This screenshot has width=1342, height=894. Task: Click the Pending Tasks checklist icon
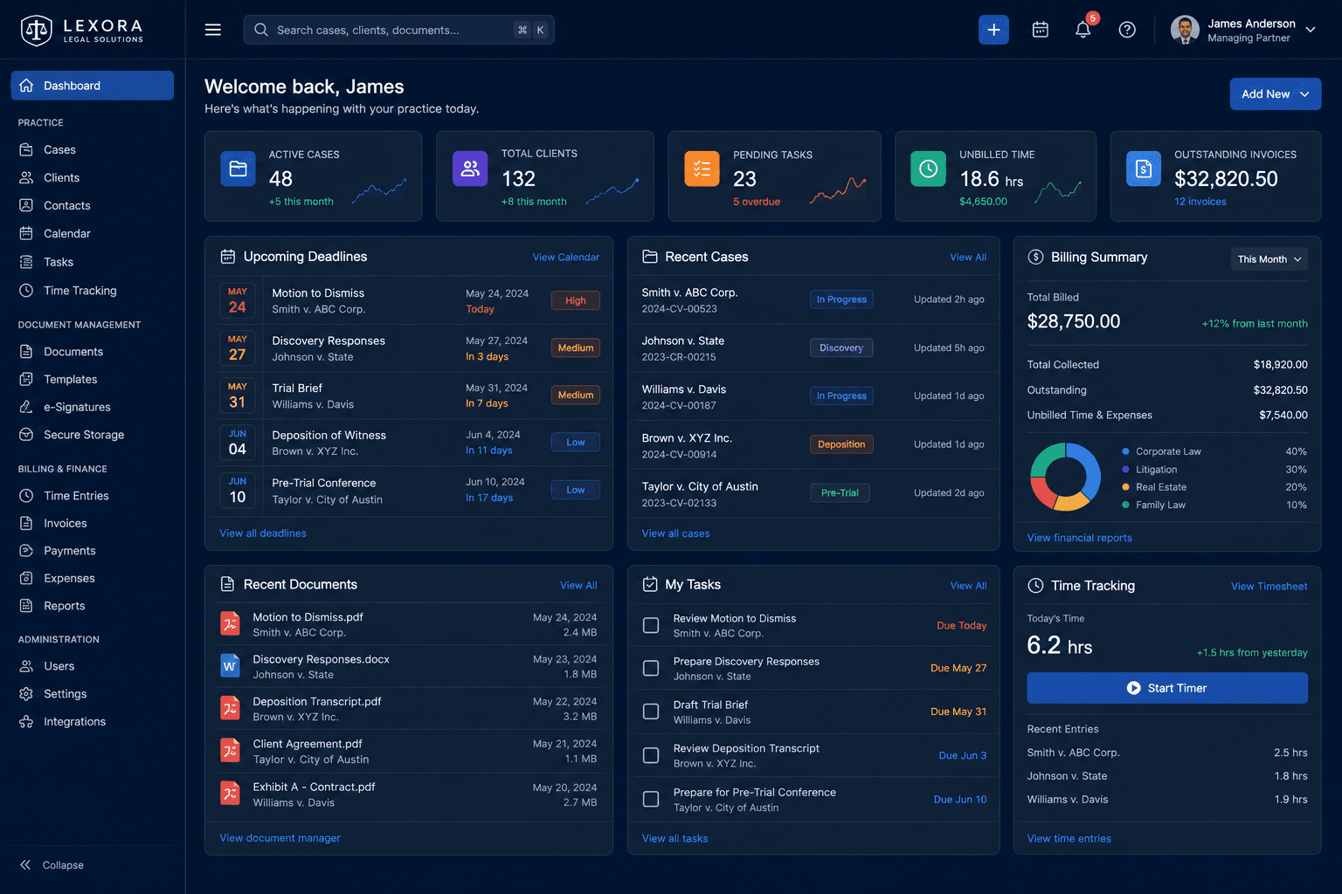coord(702,168)
